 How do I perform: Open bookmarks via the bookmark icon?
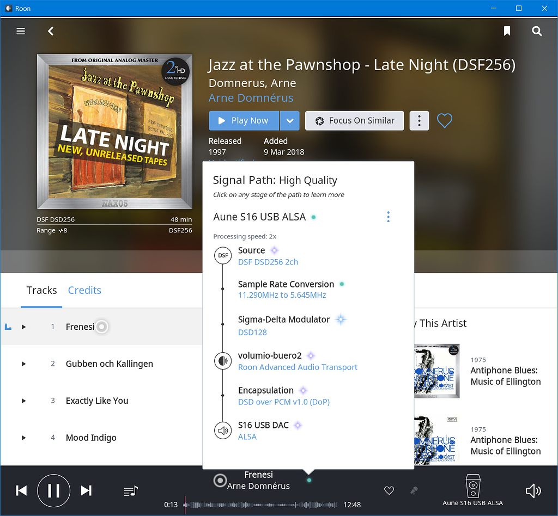(x=507, y=31)
